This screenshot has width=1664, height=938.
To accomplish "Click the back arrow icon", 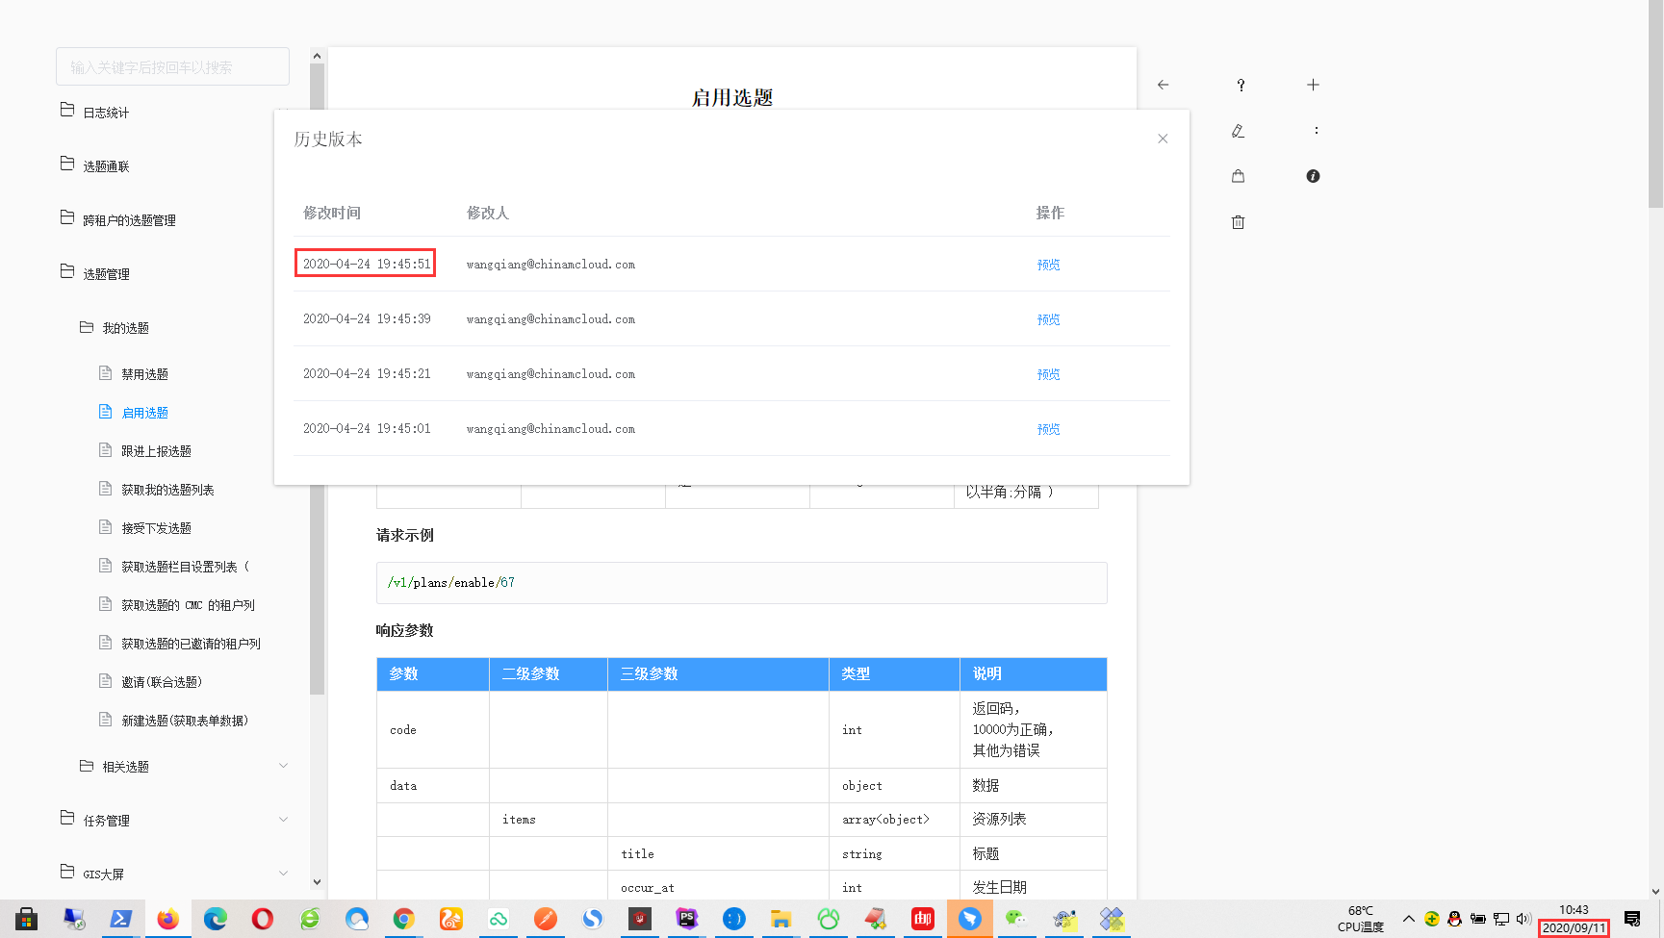I will coord(1163,85).
